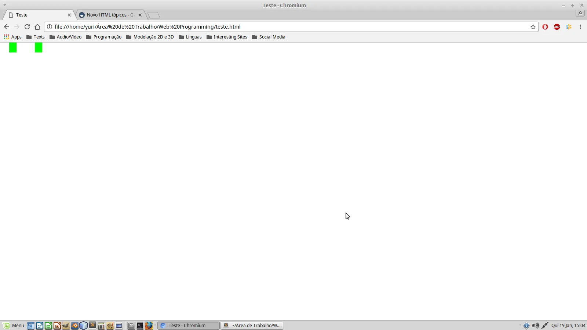Open a new browser tab
587x330 pixels.
click(154, 15)
